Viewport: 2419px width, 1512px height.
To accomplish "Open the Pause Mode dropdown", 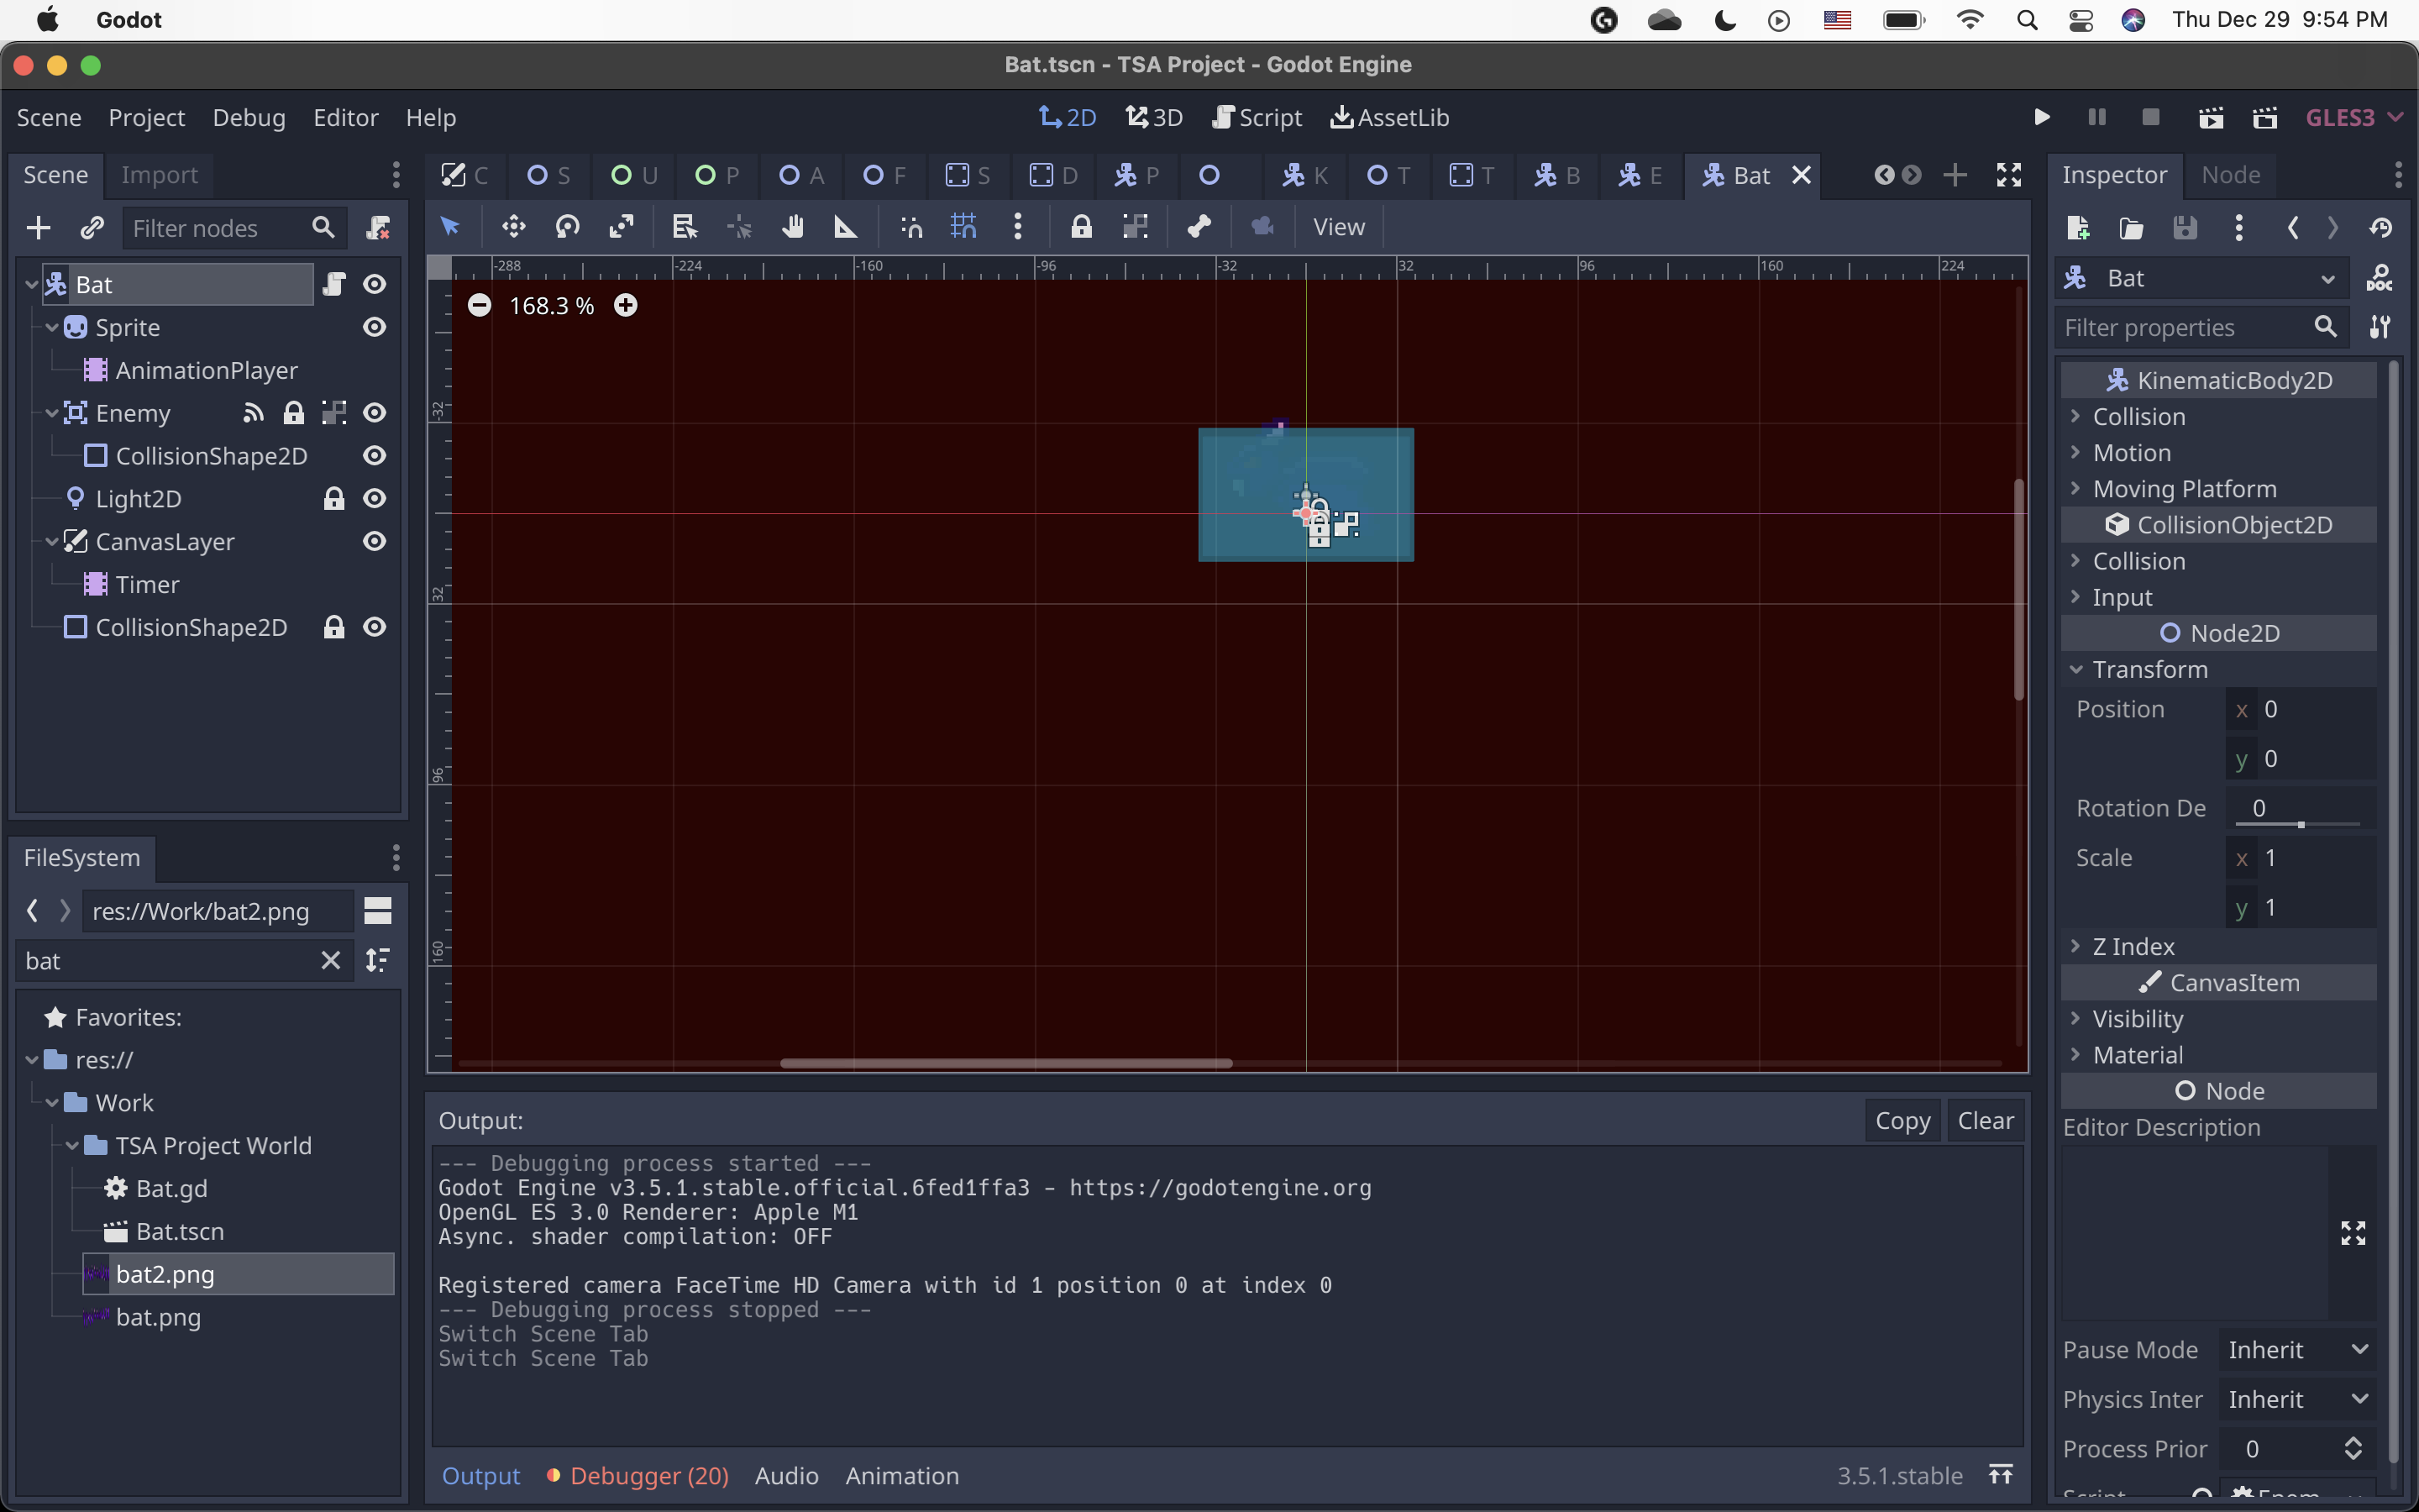I will tap(2297, 1349).
